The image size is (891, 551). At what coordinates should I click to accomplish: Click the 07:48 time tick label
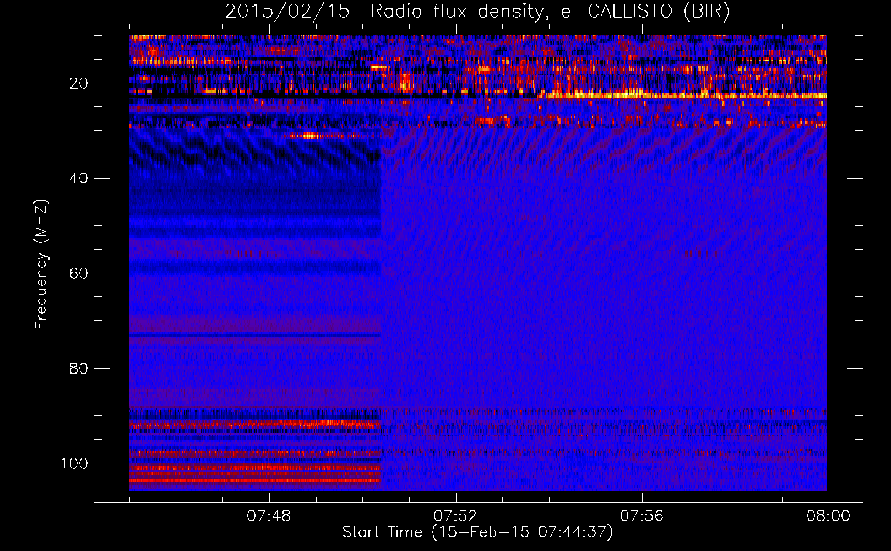(x=269, y=516)
